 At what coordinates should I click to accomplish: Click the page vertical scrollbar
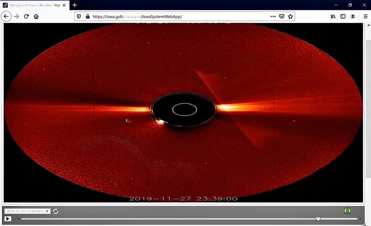368,109
